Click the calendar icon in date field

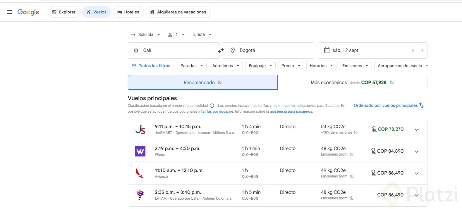point(327,50)
